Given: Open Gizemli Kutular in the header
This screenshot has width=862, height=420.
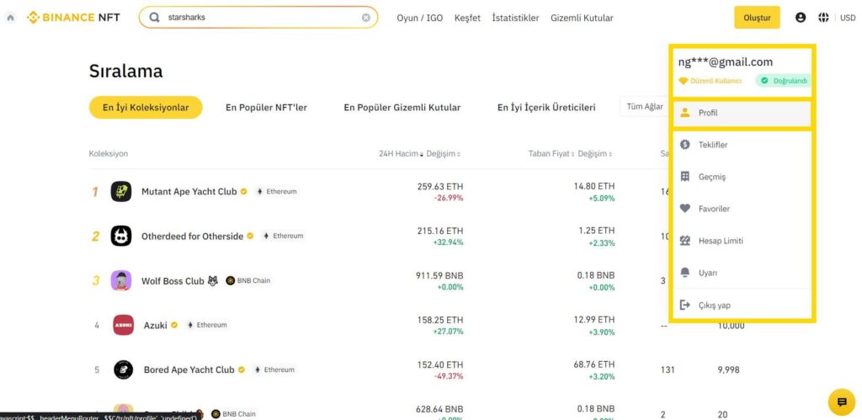Looking at the screenshot, I should [x=582, y=19].
